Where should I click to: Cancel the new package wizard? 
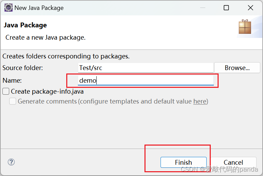pos(233,162)
